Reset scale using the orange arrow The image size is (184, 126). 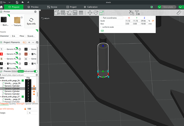pyautogui.click(x=153, y=21)
